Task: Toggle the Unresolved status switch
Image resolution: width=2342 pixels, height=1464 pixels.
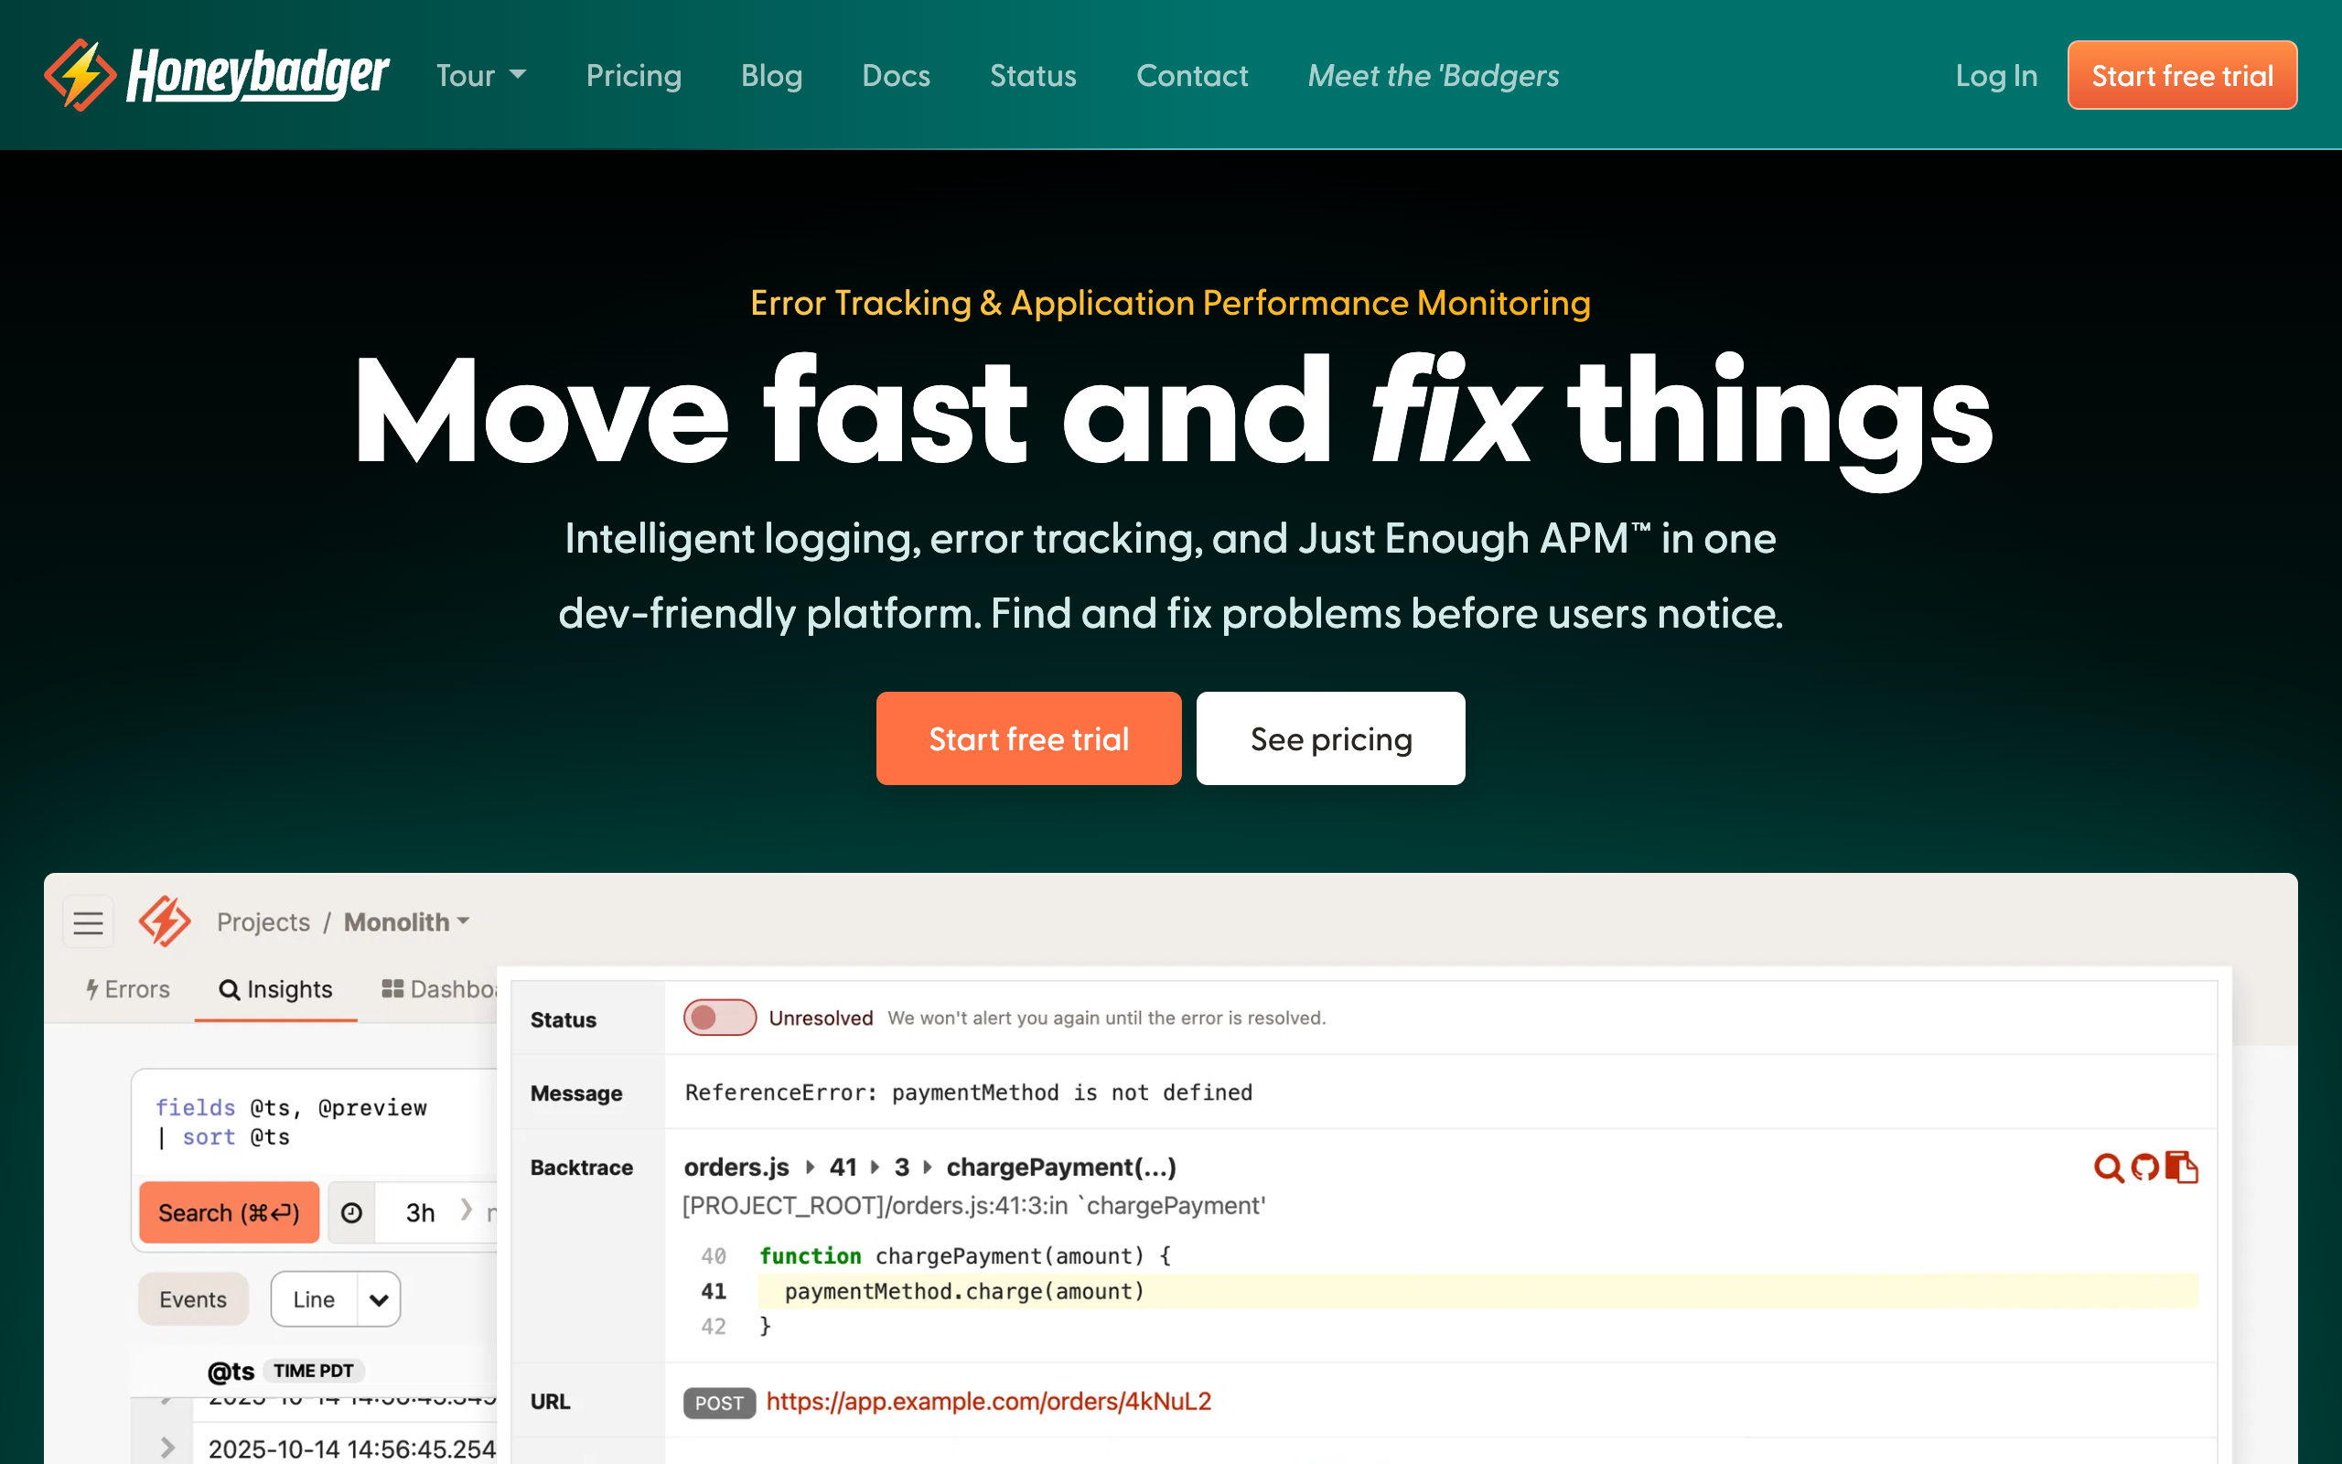Action: [x=719, y=1017]
